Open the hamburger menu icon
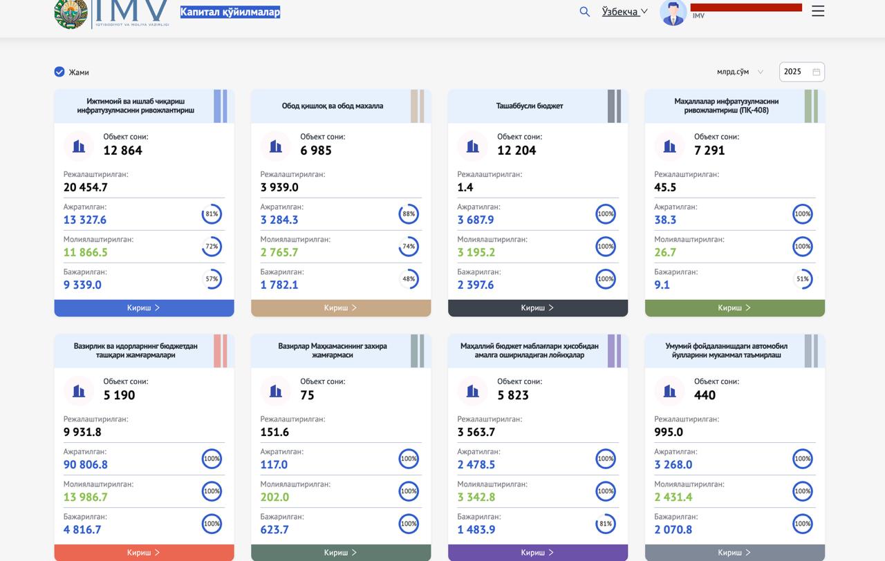 coord(818,11)
